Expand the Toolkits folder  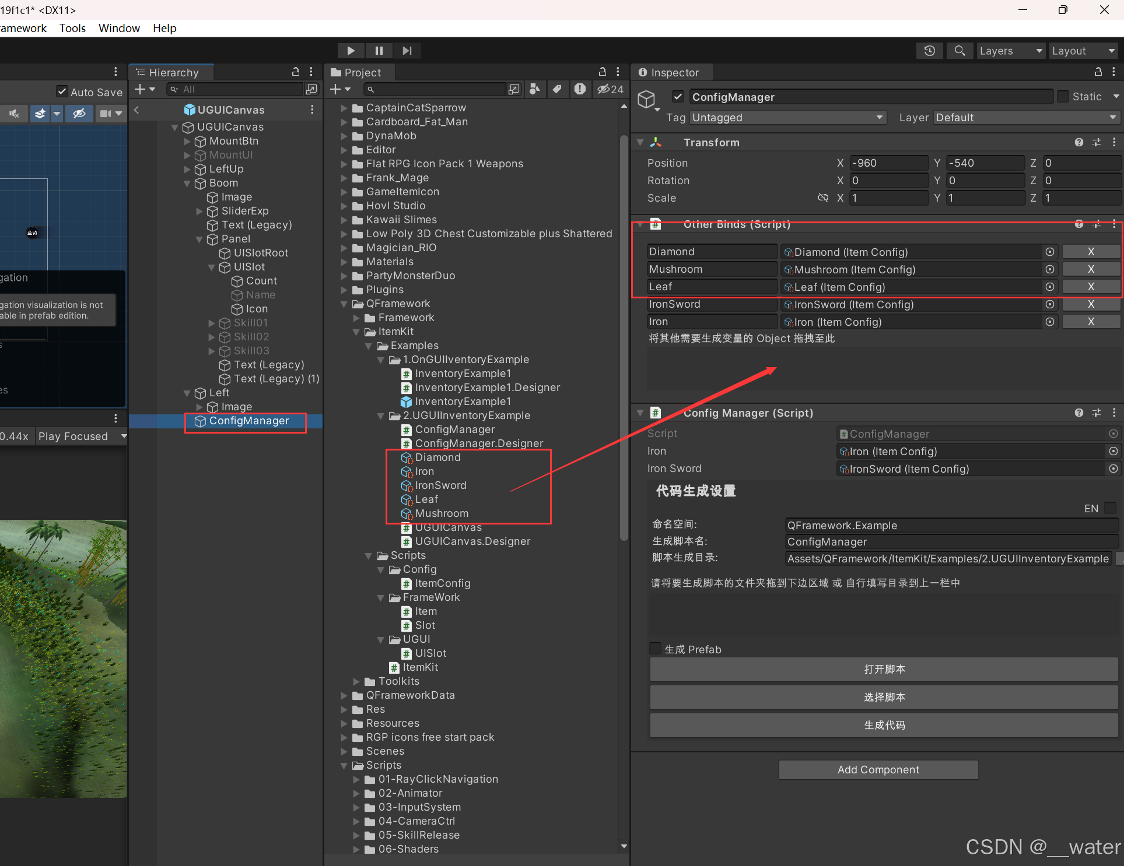coord(356,681)
